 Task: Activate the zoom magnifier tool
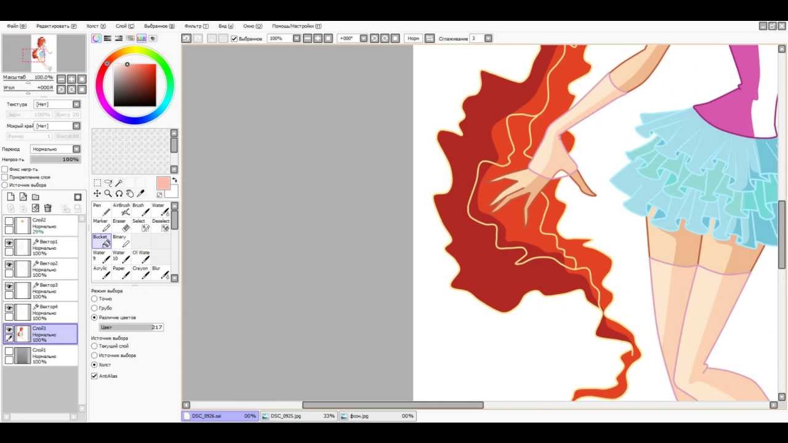point(108,194)
